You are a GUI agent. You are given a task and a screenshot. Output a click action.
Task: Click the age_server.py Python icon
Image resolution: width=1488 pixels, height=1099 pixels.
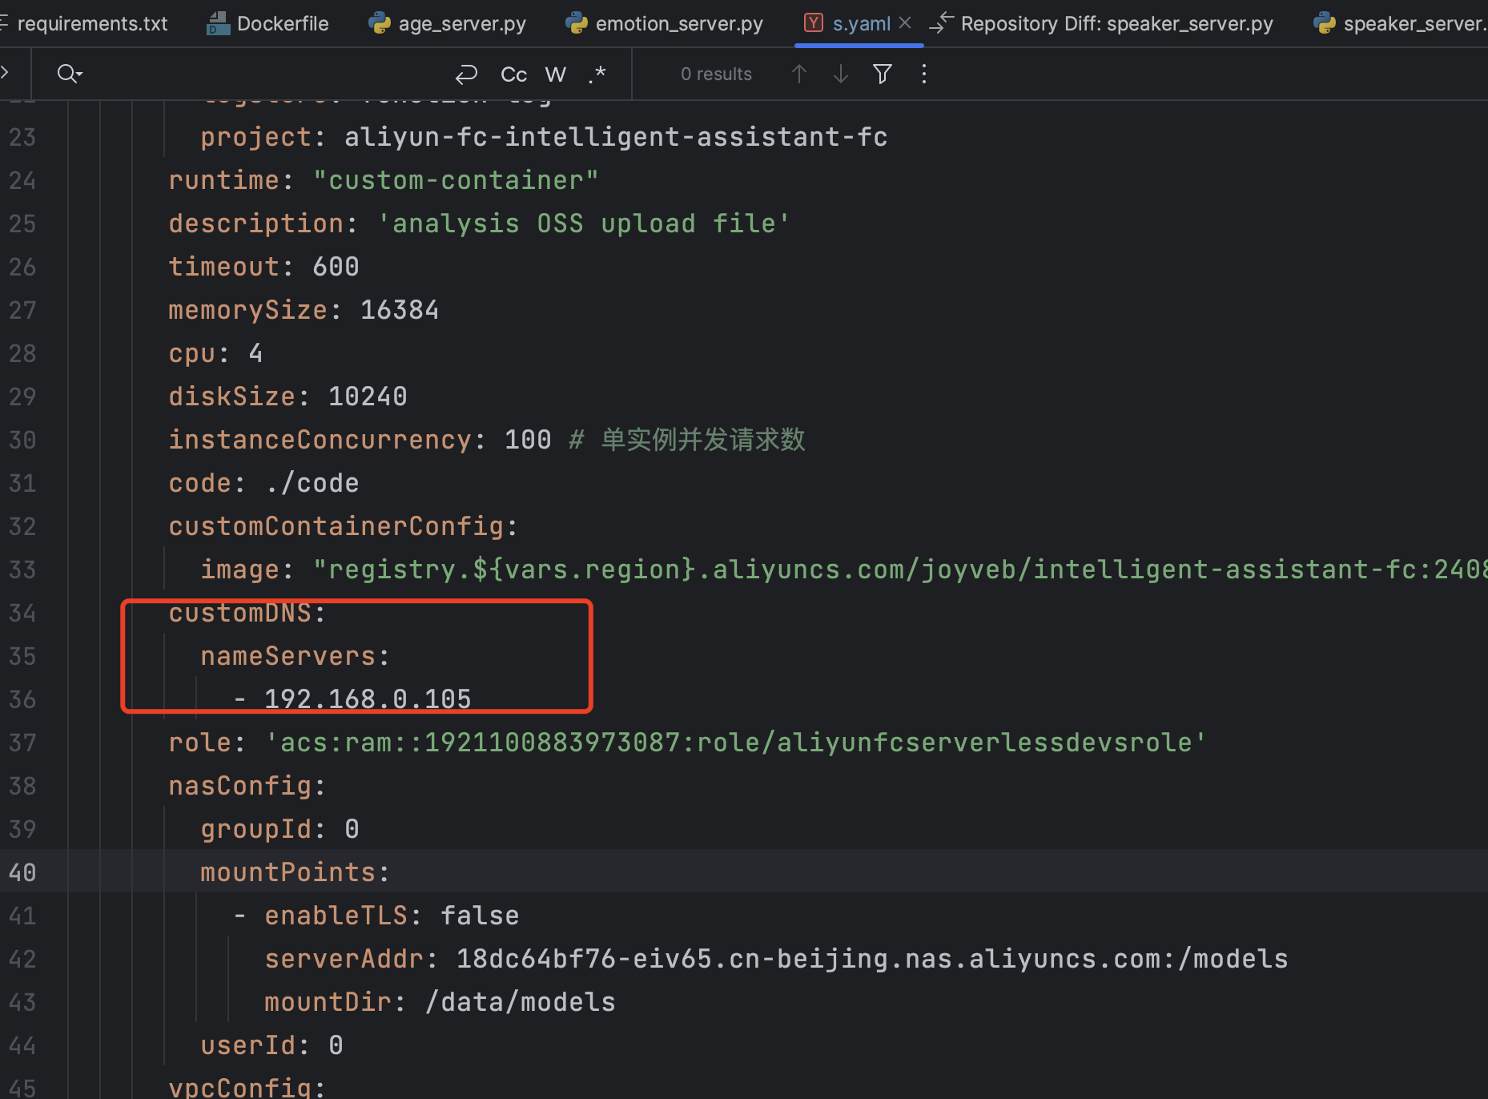tap(380, 24)
